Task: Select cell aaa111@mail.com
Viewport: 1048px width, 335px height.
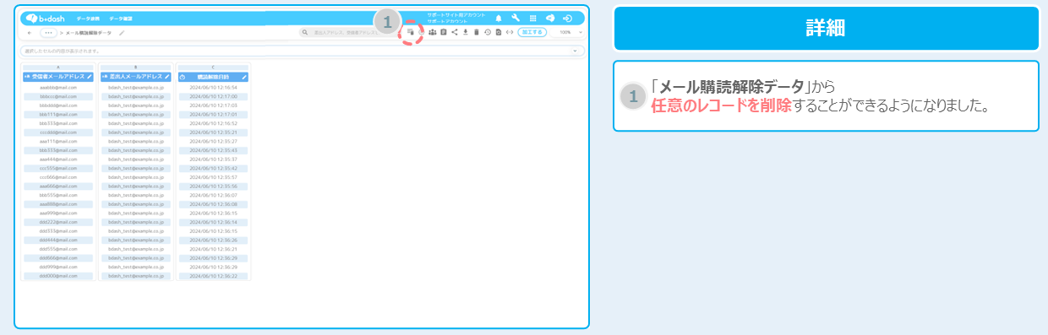Action: click(58, 141)
